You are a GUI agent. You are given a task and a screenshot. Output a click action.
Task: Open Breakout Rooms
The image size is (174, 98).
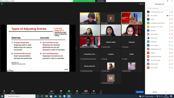(85, 92)
